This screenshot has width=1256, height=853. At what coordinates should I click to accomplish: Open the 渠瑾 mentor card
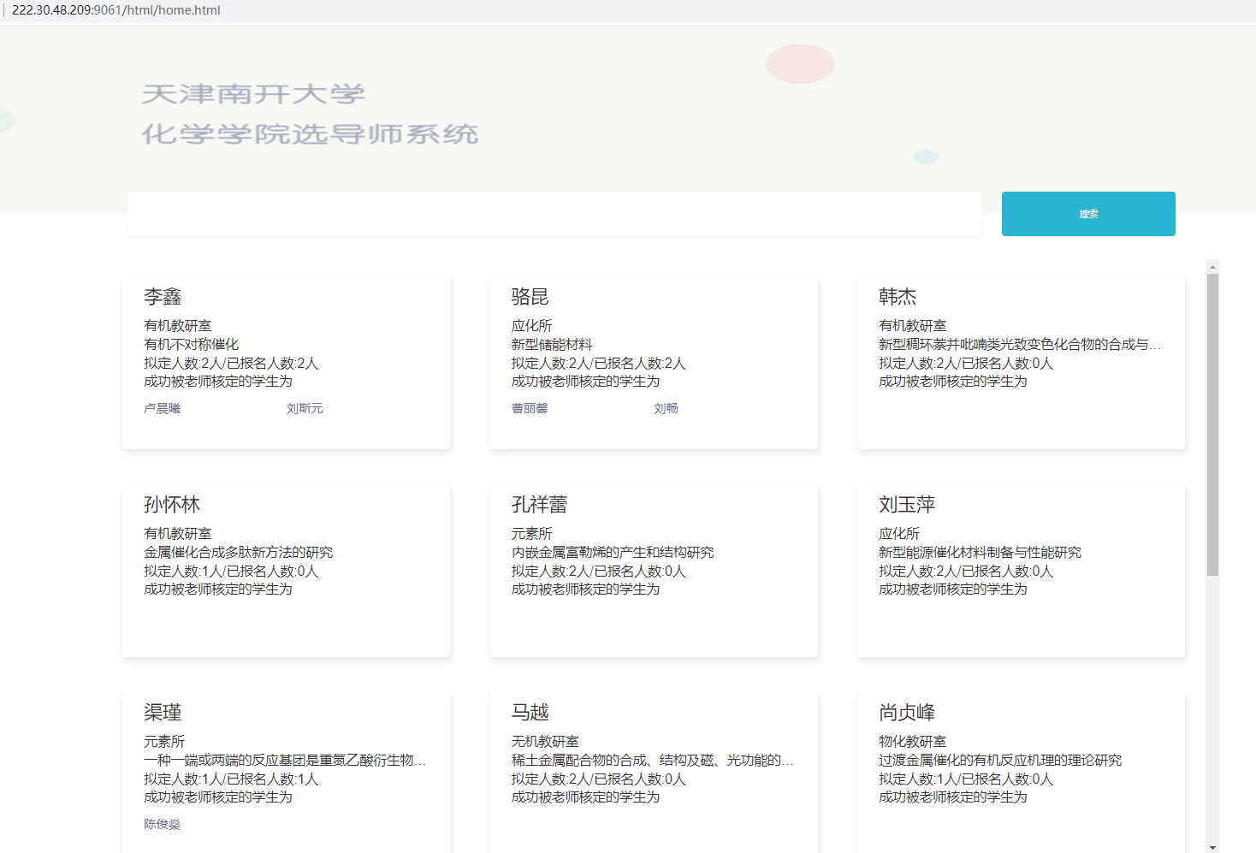(x=286, y=770)
